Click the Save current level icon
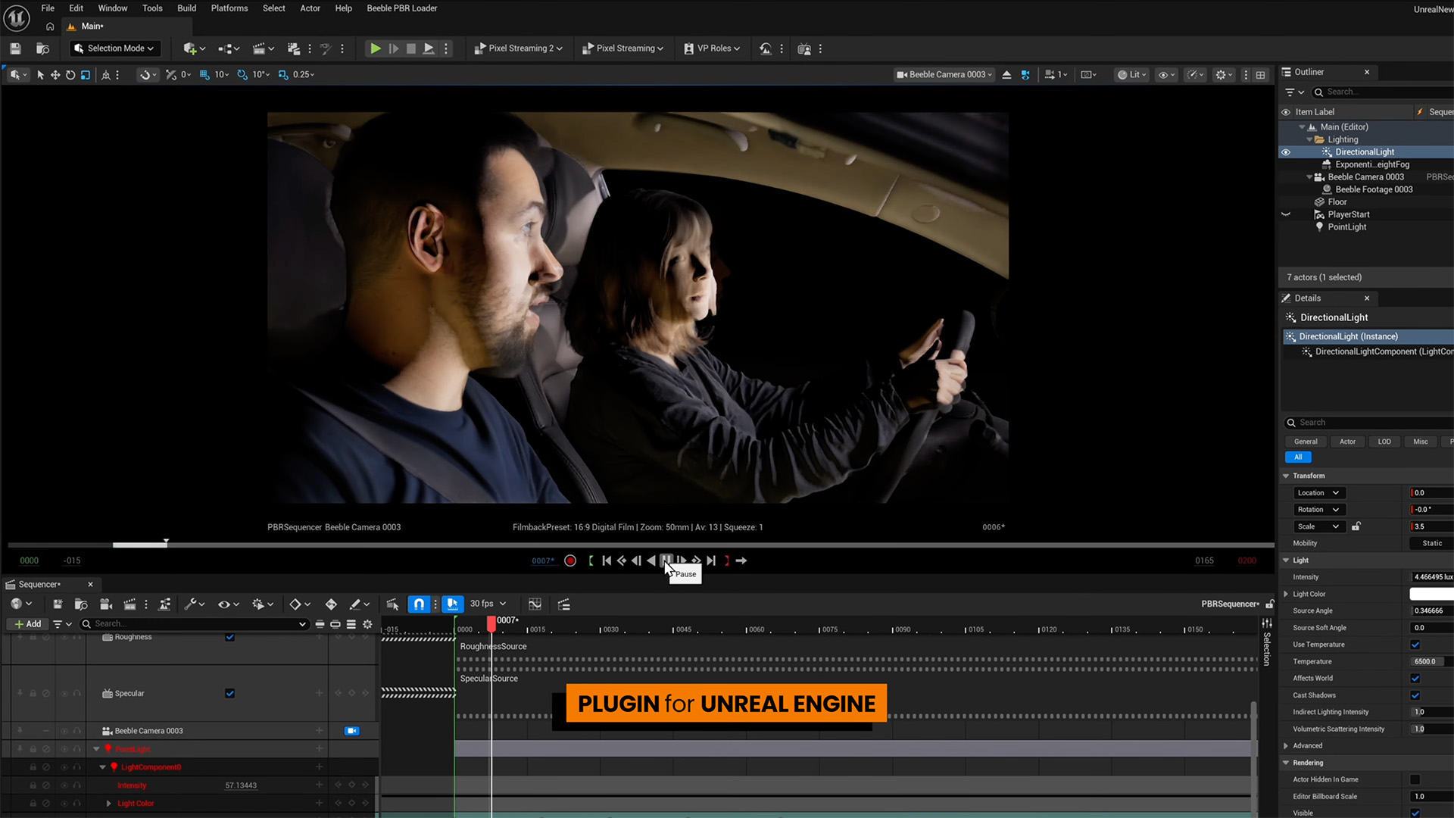This screenshot has height=818, width=1454. [x=15, y=48]
